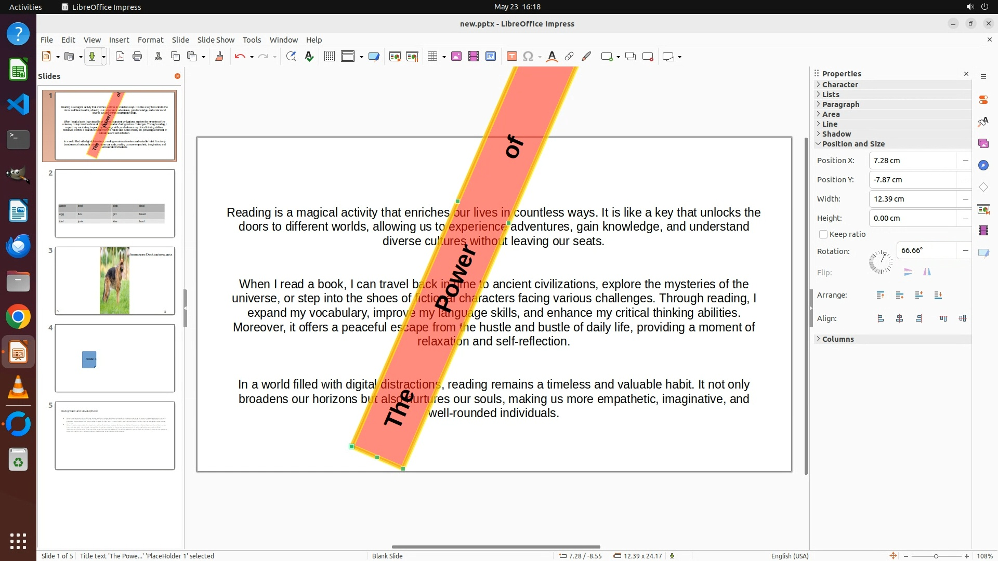Expand the Character section
The width and height of the screenshot is (998, 561).
coord(840,85)
